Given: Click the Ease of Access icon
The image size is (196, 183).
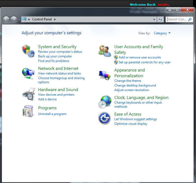Looking at the screenshot, I should (104, 118).
